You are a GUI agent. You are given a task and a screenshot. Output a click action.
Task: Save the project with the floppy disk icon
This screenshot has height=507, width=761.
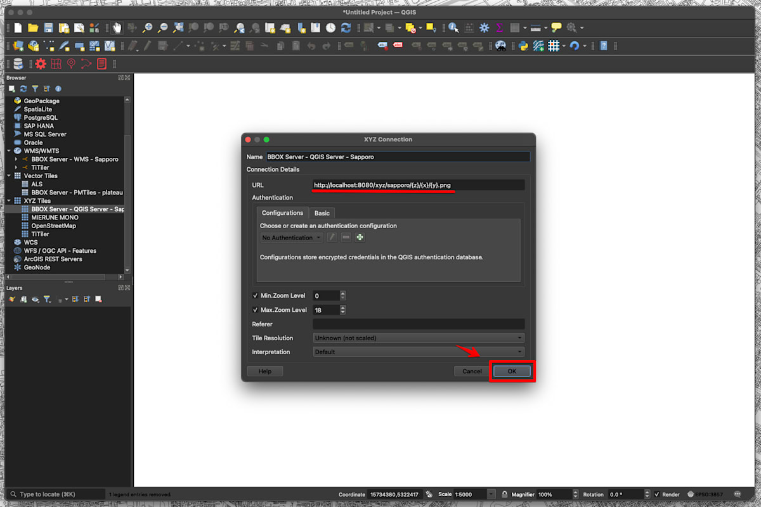(x=48, y=28)
